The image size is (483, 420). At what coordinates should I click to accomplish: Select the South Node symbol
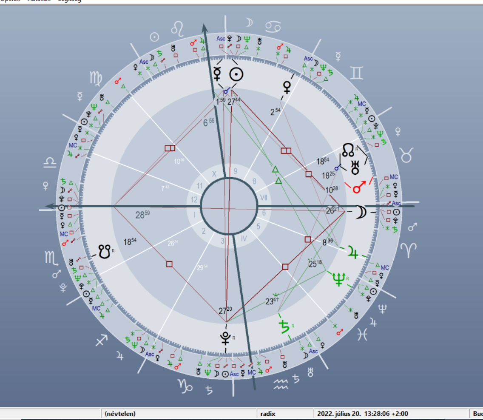coord(105,251)
